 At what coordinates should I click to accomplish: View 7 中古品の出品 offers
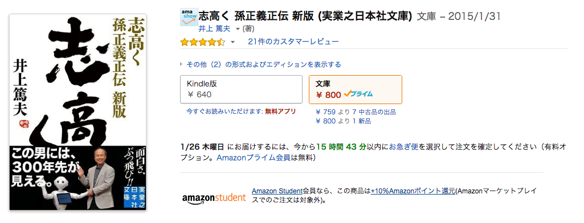coord(374,112)
